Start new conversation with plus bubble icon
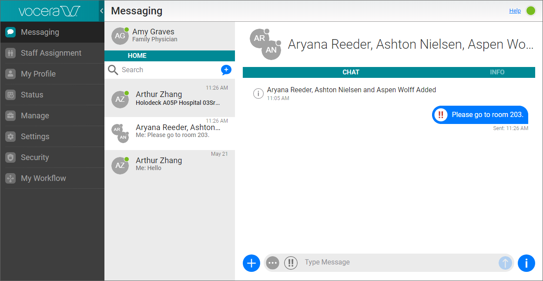The width and height of the screenshot is (543, 281). pos(226,70)
